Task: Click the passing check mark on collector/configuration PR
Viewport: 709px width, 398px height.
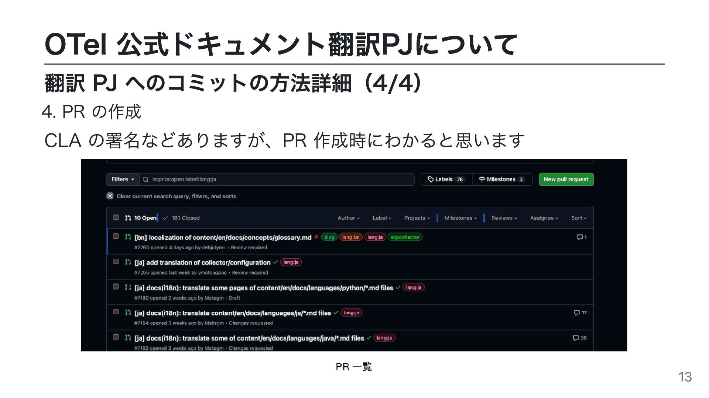Action: point(275,262)
